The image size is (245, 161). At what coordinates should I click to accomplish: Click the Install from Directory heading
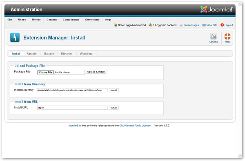tap(30, 84)
